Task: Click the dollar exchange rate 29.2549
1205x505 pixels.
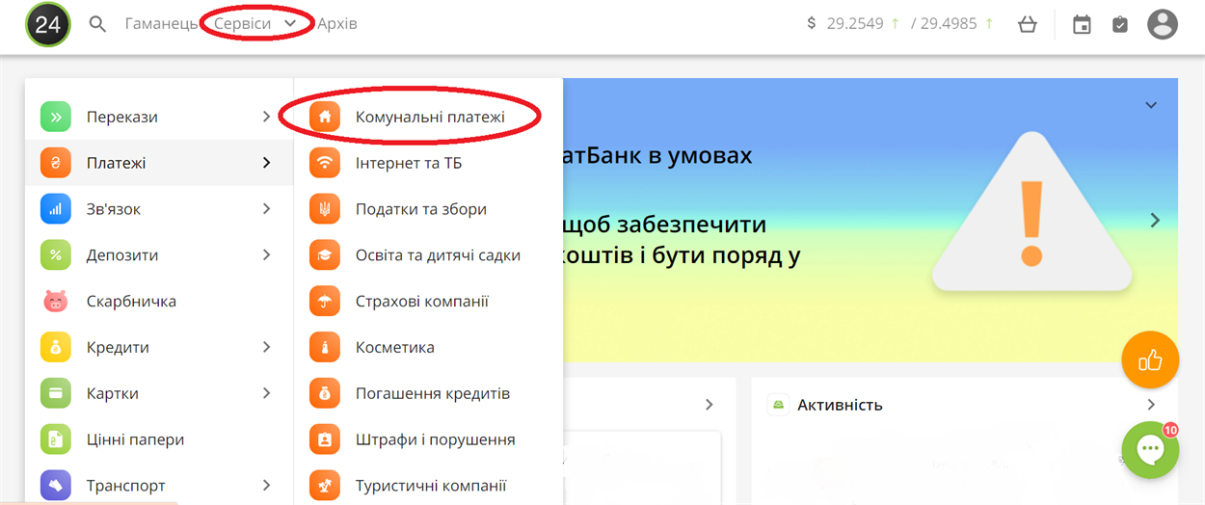Action: pyautogui.click(x=855, y=23)
